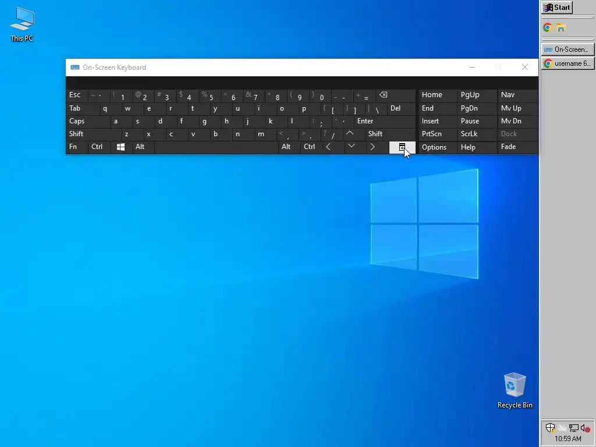
Task: Click the down arrow key
Action: 352,146
